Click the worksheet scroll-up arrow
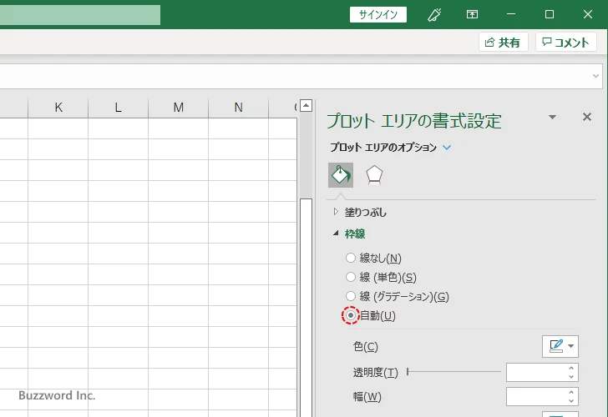 click(306, 105)
